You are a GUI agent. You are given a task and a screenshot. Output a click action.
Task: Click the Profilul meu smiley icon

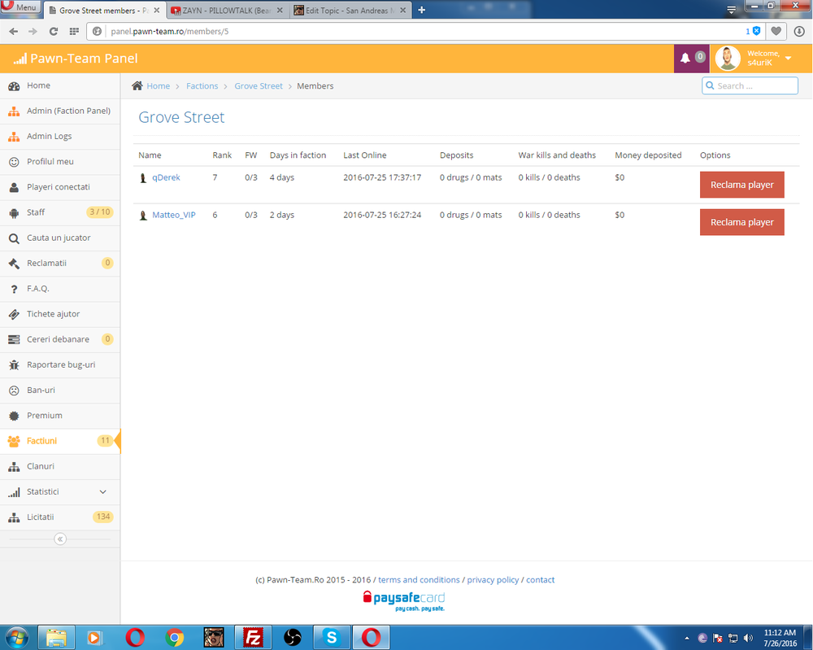click(14, 162)
